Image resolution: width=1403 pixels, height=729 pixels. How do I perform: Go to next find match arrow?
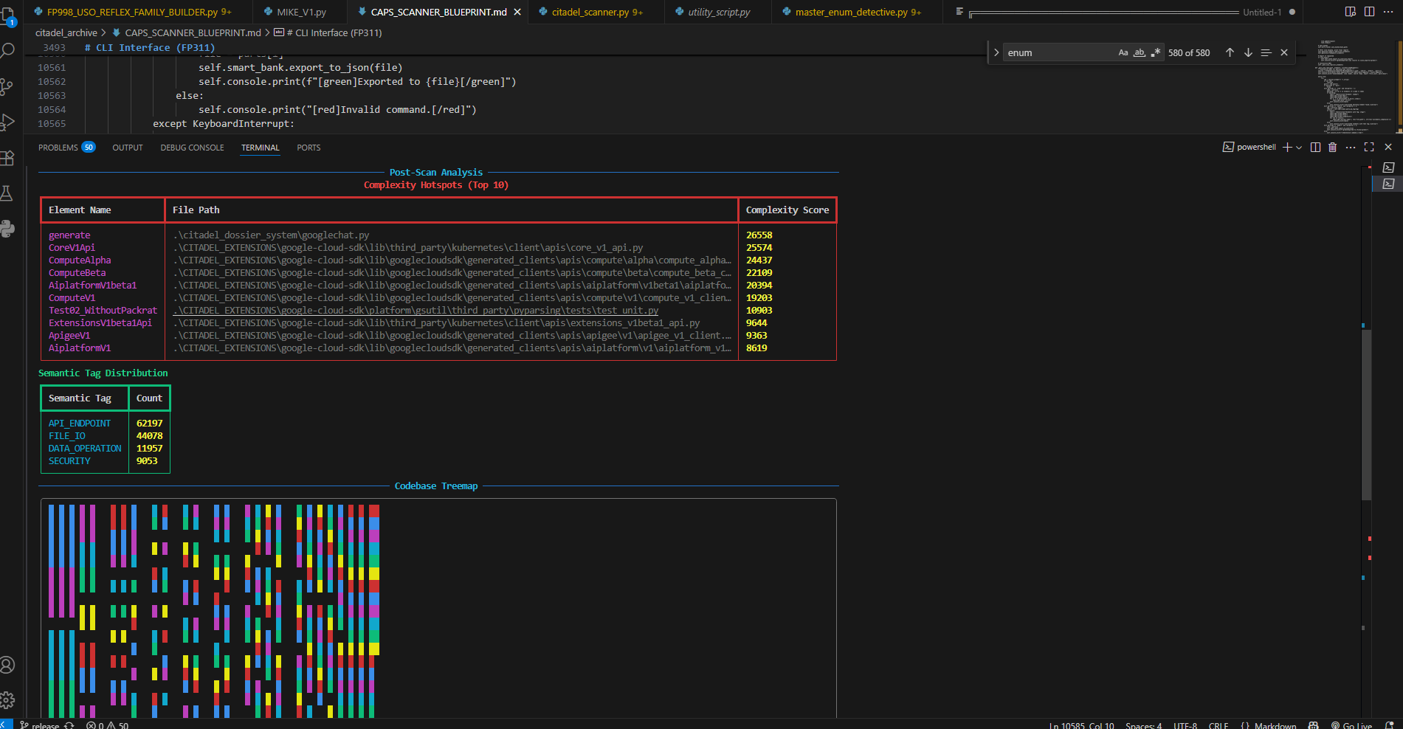pyautogui.click(x=1248, y=52)
